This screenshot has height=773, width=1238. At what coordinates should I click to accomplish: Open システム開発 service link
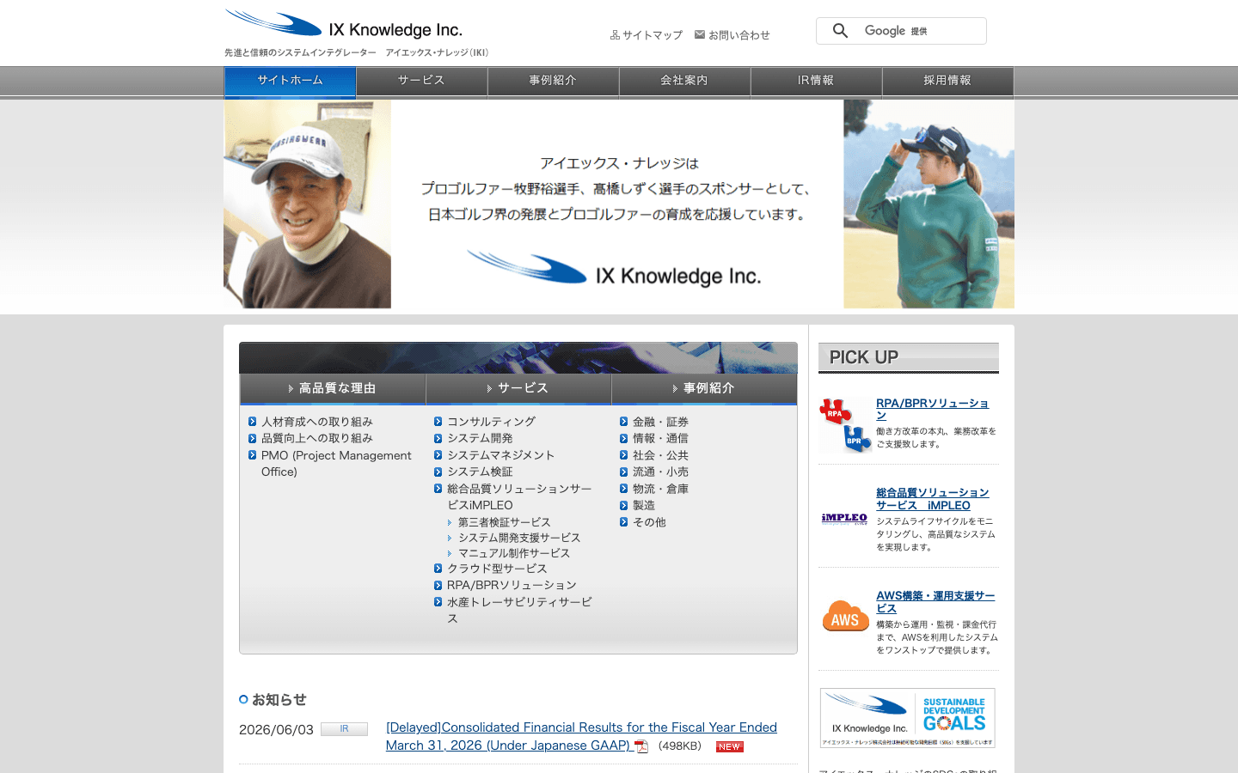(x=480, y=438)
